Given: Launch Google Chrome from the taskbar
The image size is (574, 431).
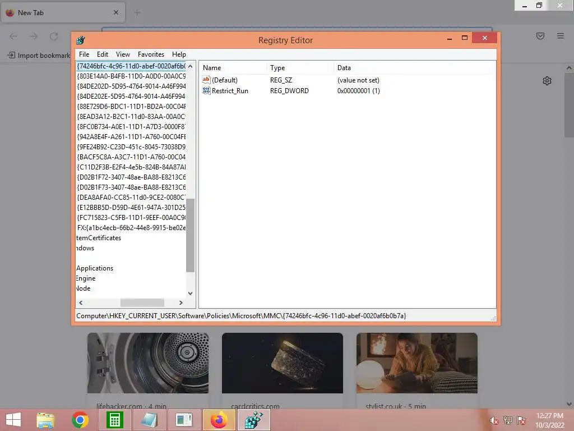Looking at the screenshot, I should point(80,420).
